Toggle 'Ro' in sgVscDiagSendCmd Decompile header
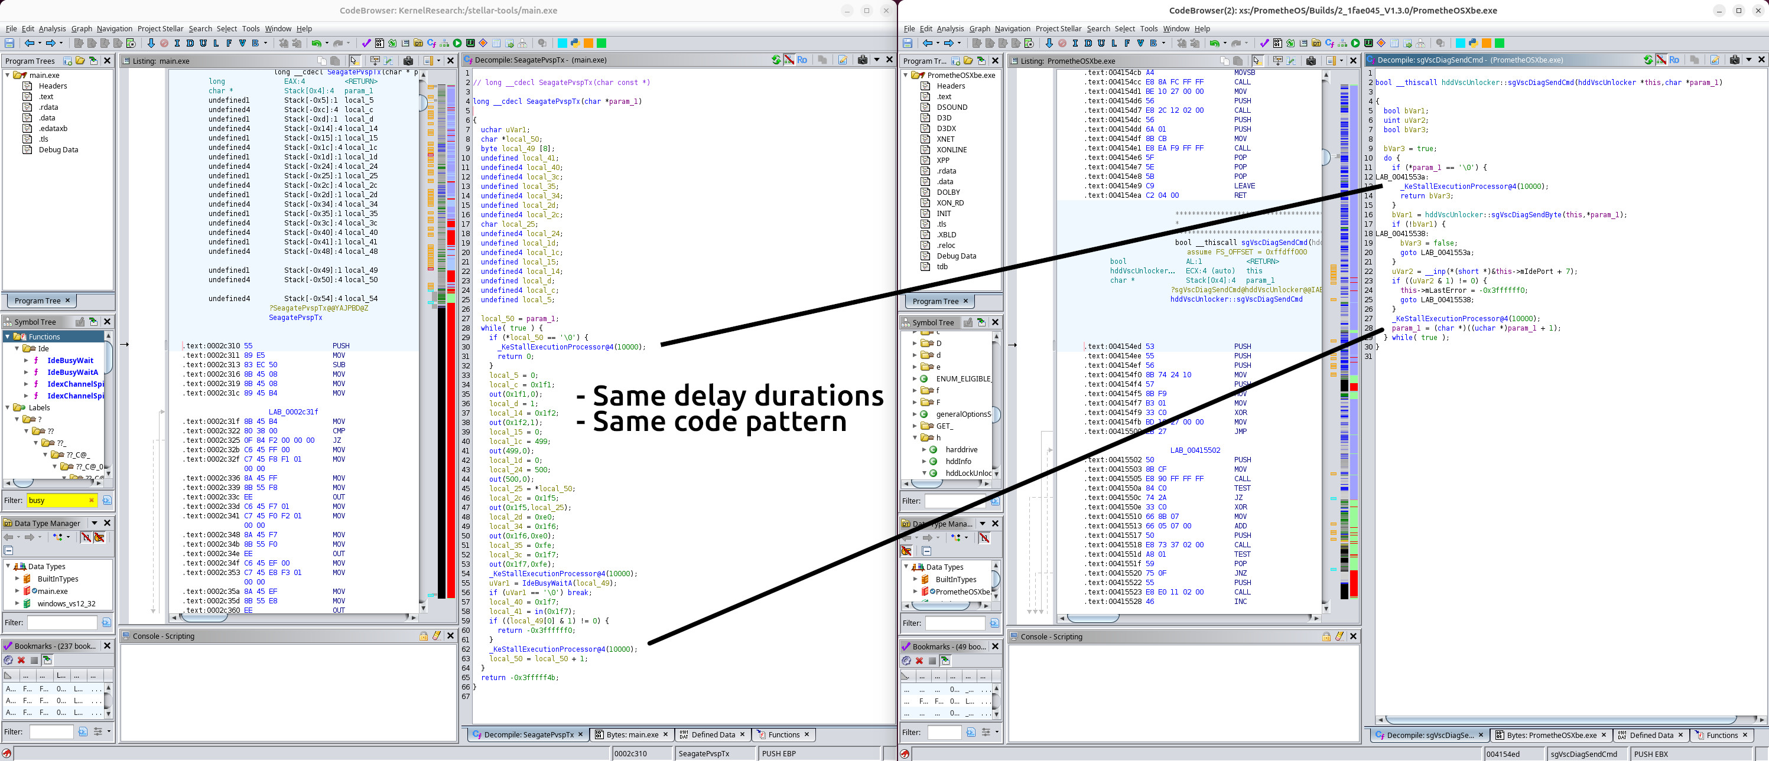1769x761 pixels. pos(1674,60)
